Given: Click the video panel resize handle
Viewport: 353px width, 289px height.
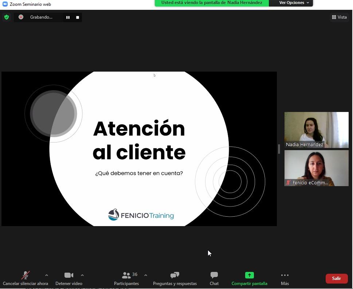Looking at the screenshot, I should 279,149.
